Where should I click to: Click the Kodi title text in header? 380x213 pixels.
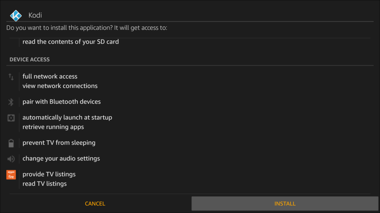point(35,15)
